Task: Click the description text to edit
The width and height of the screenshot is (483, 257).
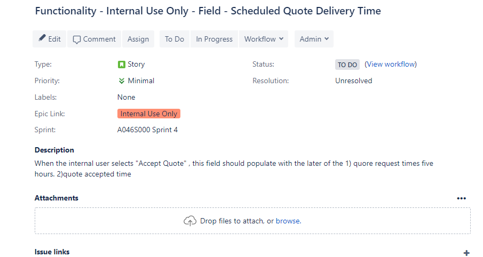Action: [x=234, y=168]
